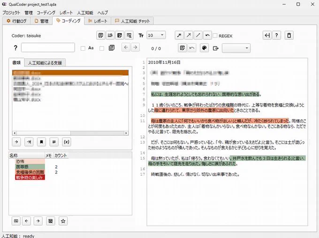Click the next file right-arrow button

(x=16, y=142)
